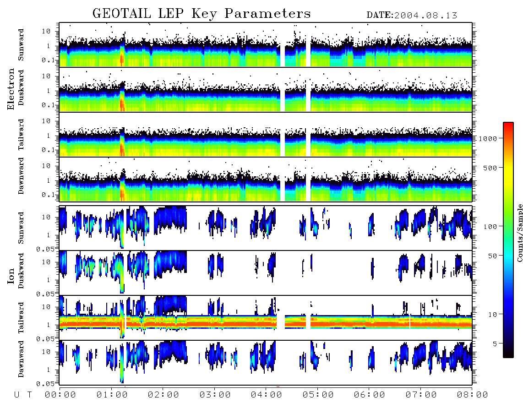Click the Electron 'Tailward' panel label
Screen dimensions: 523x403
pyautogui.click(x=21, y=135)
